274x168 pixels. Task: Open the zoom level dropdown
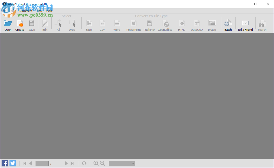pyautogui.click(x=122, y=163)
